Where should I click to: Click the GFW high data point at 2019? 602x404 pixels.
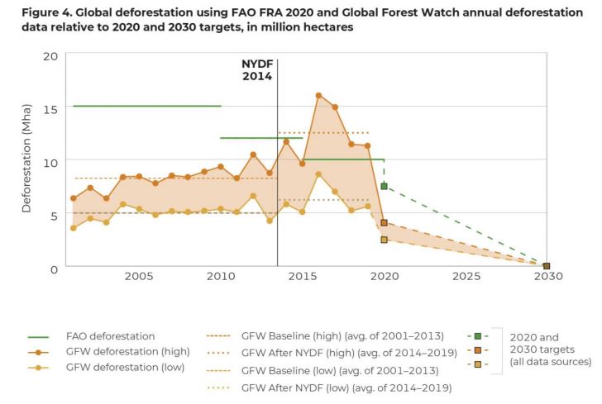(367, 145)
